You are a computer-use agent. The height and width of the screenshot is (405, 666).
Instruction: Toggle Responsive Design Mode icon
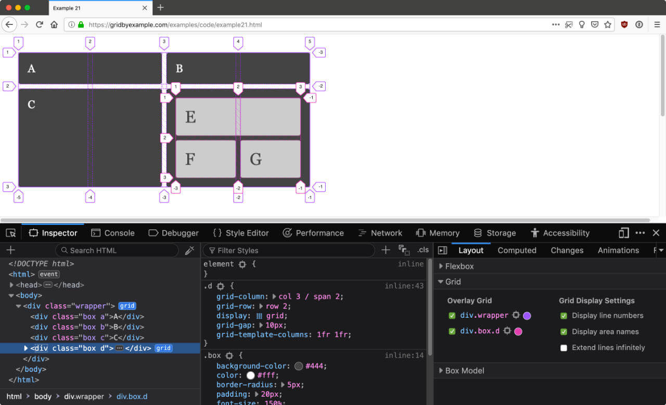tap(624, 233)
